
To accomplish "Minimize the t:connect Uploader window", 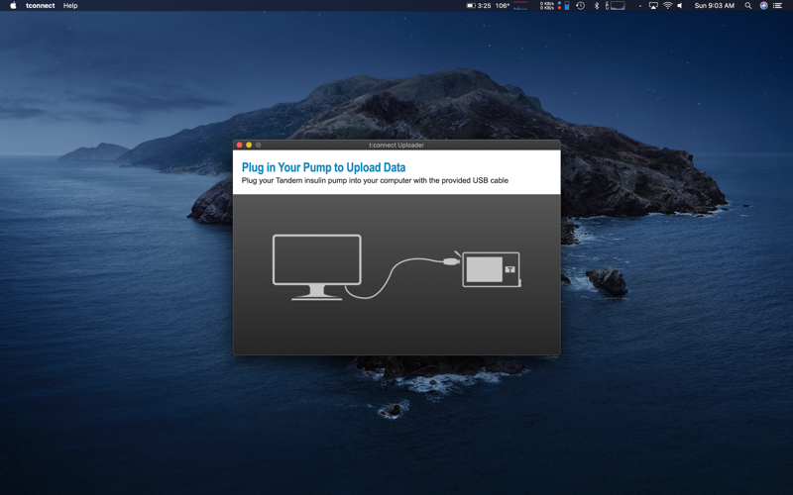I will click(x=249, y=145).
